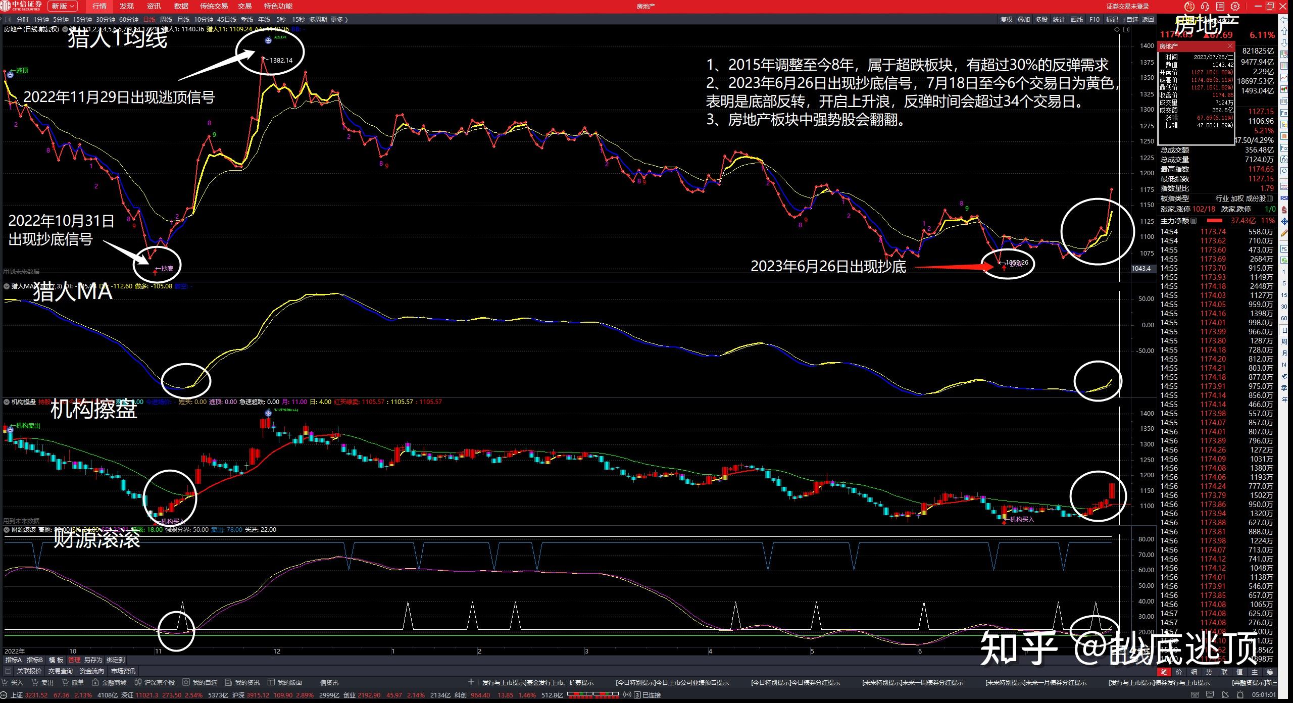Toggle 复权 price adjustment

click(1006, 19)
